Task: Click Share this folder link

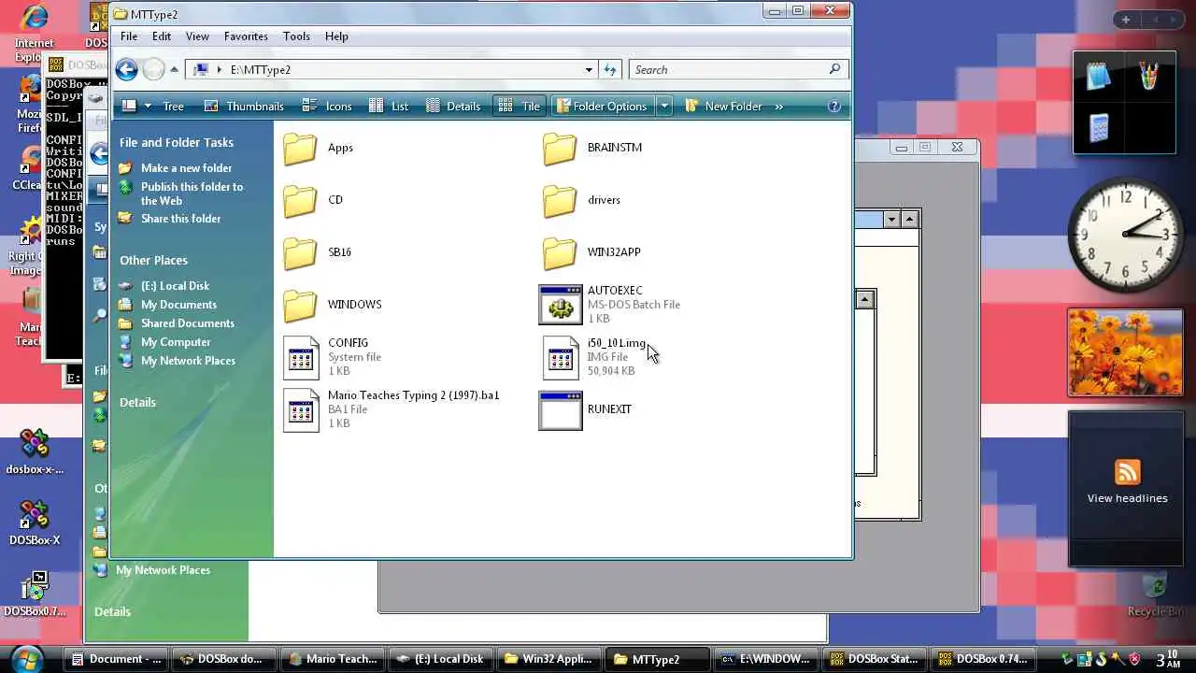Action: 180,219
